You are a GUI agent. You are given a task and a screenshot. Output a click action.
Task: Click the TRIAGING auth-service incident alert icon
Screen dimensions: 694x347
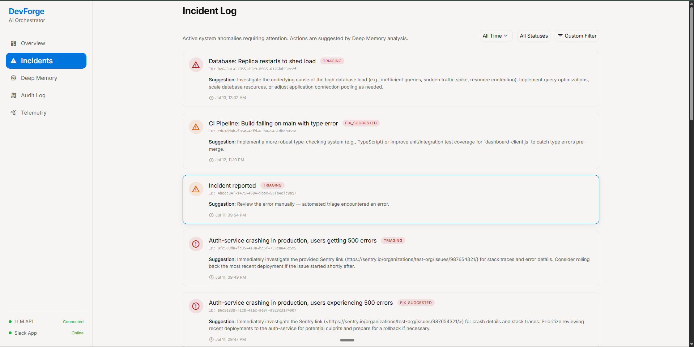coord(196,244)
